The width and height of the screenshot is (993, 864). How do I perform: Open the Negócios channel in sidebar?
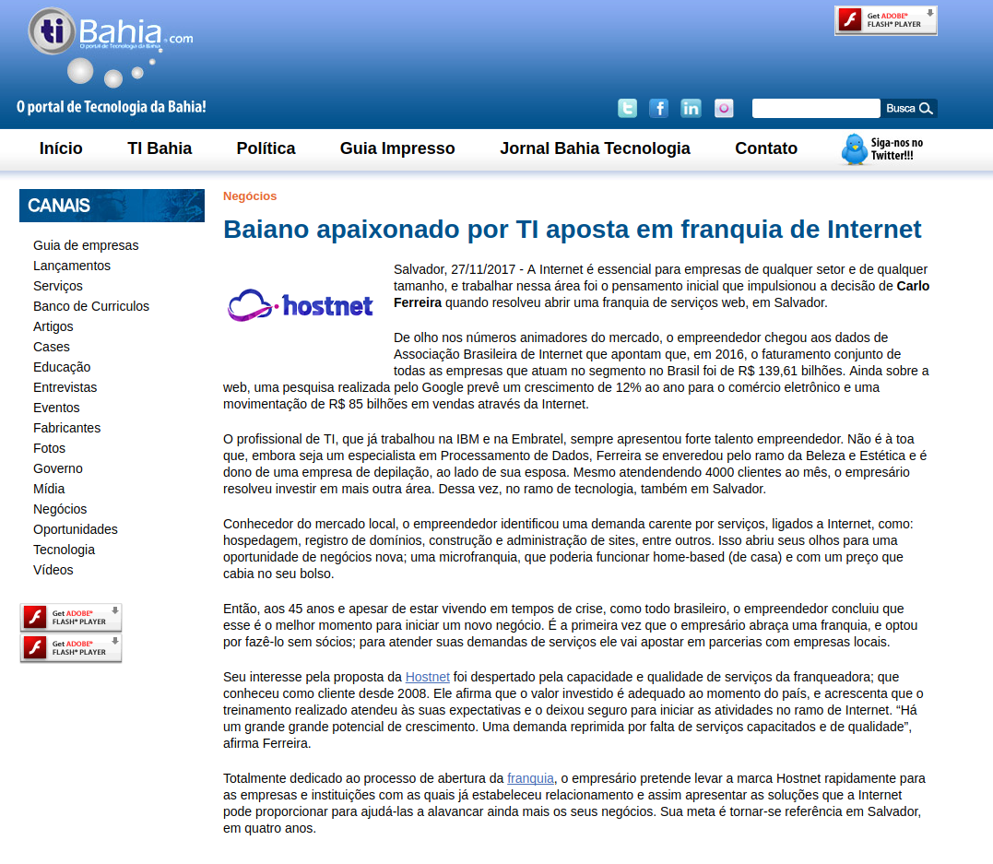tap(60, 509)
